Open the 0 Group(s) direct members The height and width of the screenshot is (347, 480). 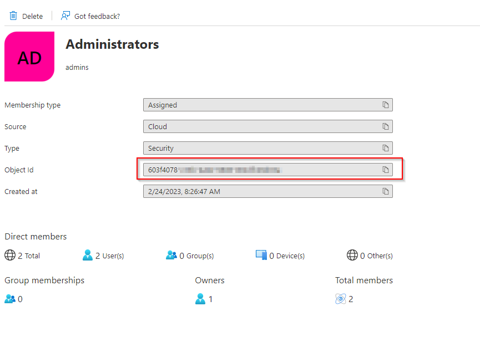[x=190, y=256]
